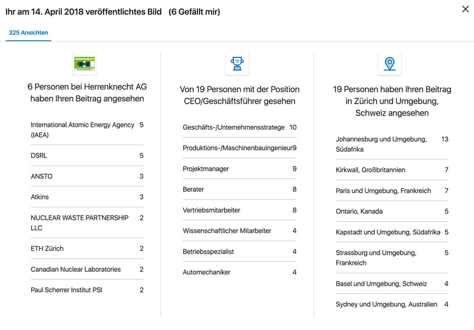
Task: Click the location pin icon
Action: point(389,64)
